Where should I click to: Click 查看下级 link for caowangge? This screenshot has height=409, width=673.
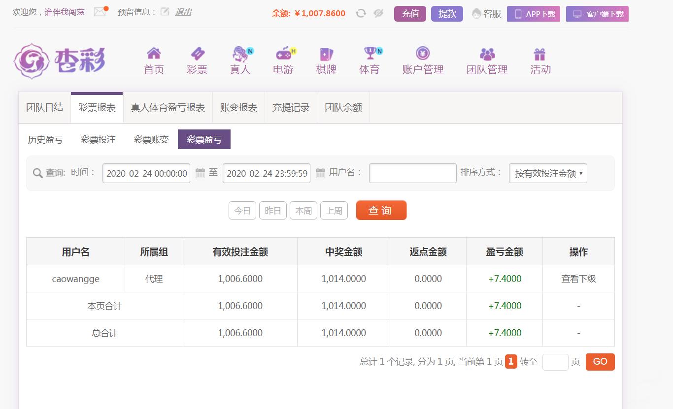click(x=578, y=279)
